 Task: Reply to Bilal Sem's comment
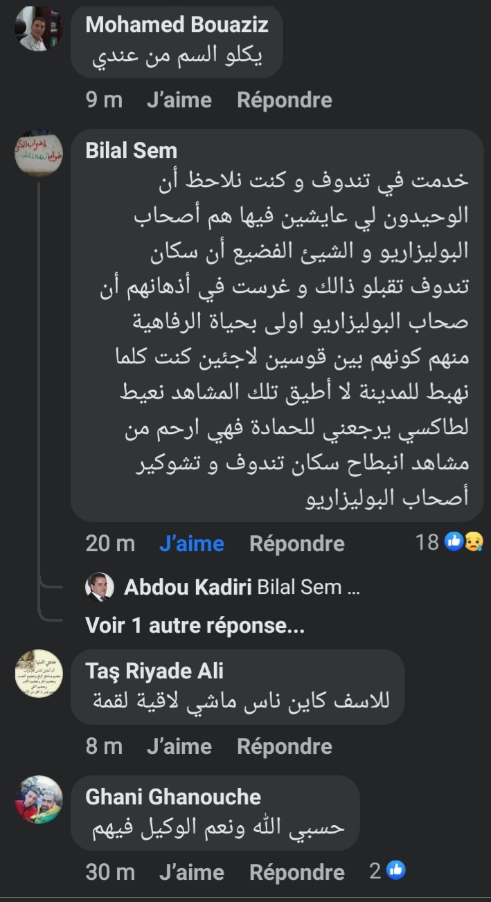[296, 543]
